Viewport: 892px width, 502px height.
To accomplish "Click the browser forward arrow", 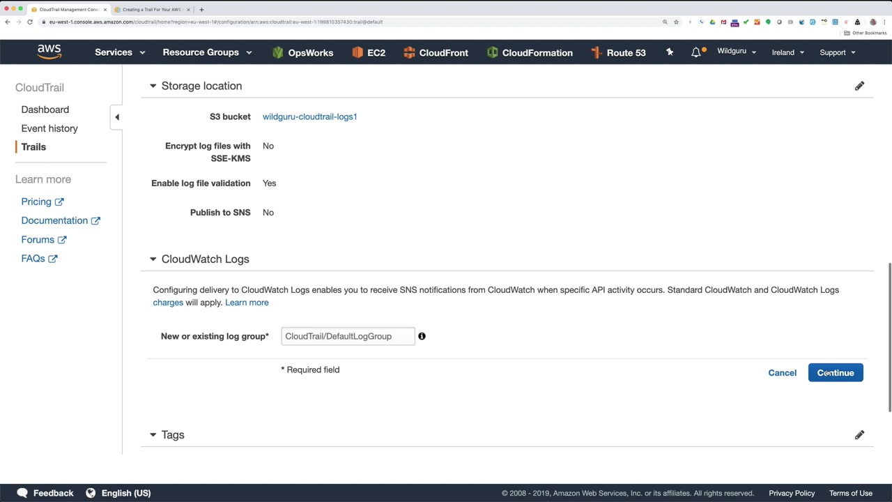I will pyautogui.click(x=19, y=22).
